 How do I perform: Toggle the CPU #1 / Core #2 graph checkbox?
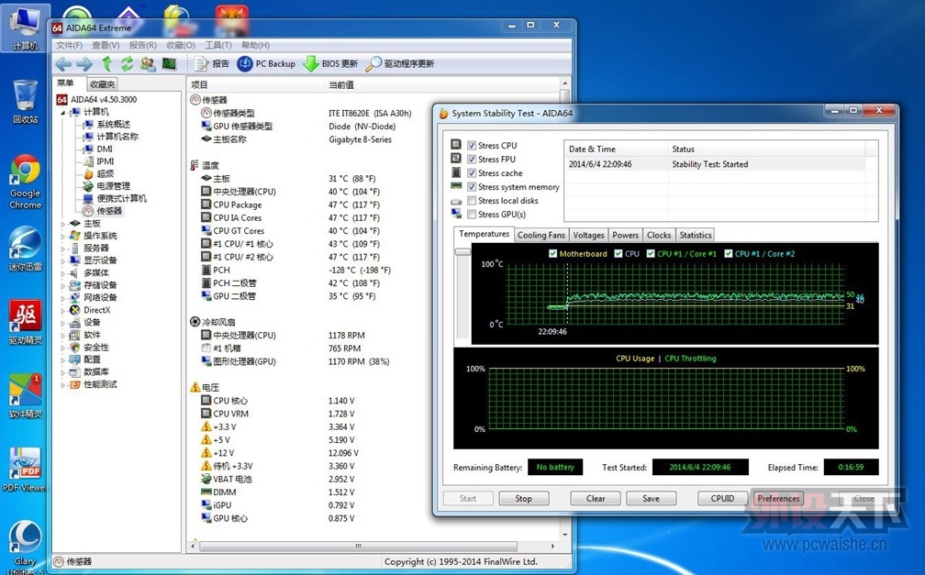click(x=729, y=254)
